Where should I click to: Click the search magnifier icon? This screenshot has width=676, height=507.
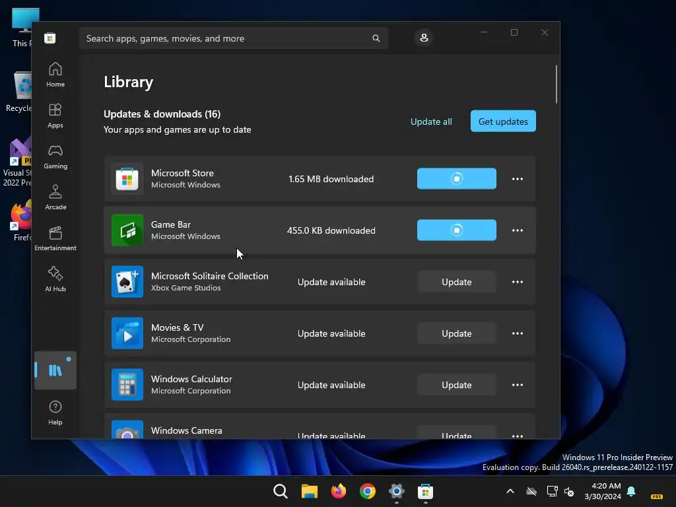(x=376, y=38)
